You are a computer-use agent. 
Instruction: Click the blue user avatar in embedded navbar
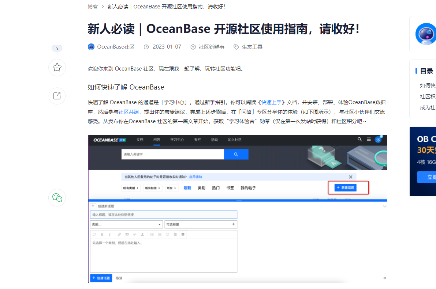pos(378,140)
